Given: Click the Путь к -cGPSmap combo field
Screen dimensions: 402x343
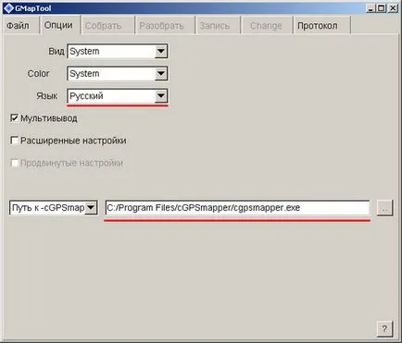Looking at the screenshot, I should 54,208.
